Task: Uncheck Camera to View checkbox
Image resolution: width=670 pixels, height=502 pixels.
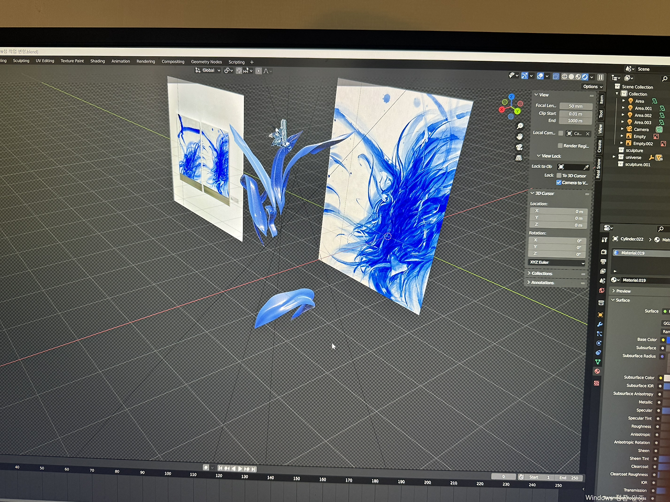Action: click(559, 182)
